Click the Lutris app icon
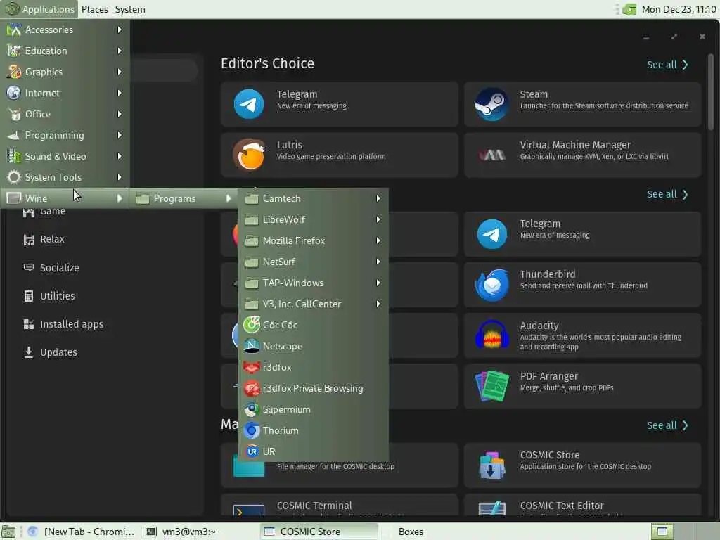Viewport: 720px width, 540px height. tap(249, 155)
